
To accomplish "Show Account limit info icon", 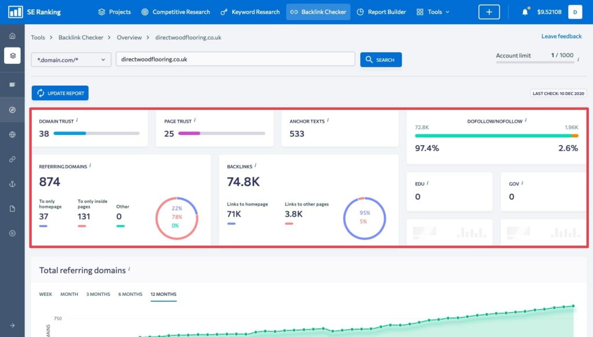I will click(579, 60).
